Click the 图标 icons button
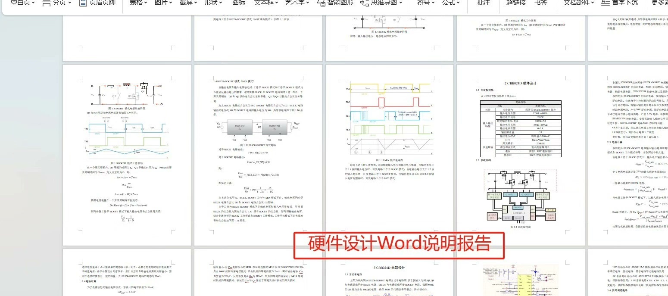This screenshot has width=668, height=296. (239, 3)
